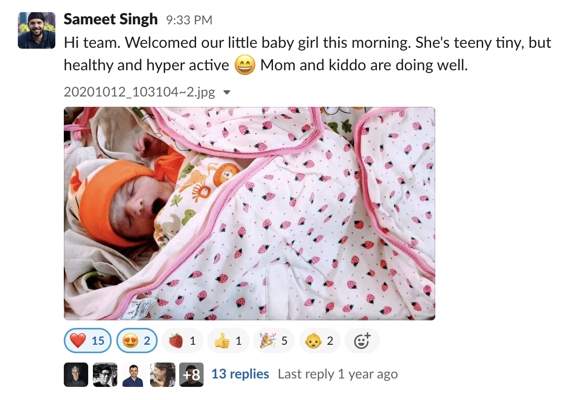
Task: Click the Add reaction smiley icon
Action: click(x=362, y=341)
